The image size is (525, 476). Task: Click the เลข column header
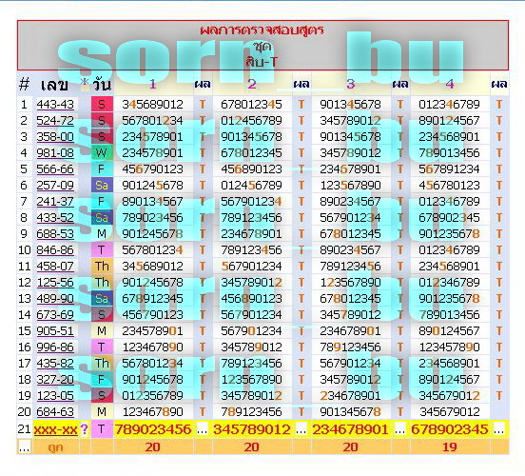click(x=54, y=85)
